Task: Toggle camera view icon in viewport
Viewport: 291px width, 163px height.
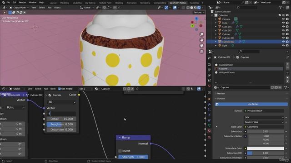Action: point(201,46)
